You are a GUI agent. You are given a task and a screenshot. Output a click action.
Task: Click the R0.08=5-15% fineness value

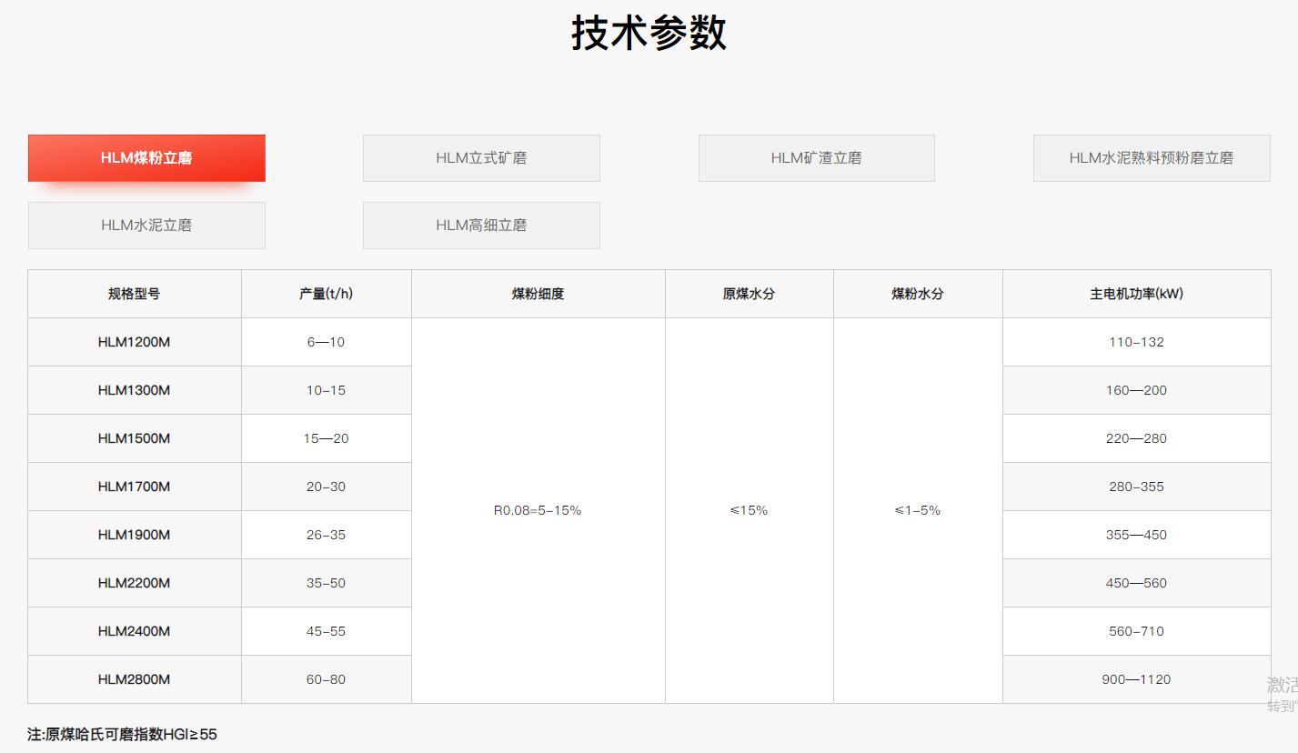point(538,510)
